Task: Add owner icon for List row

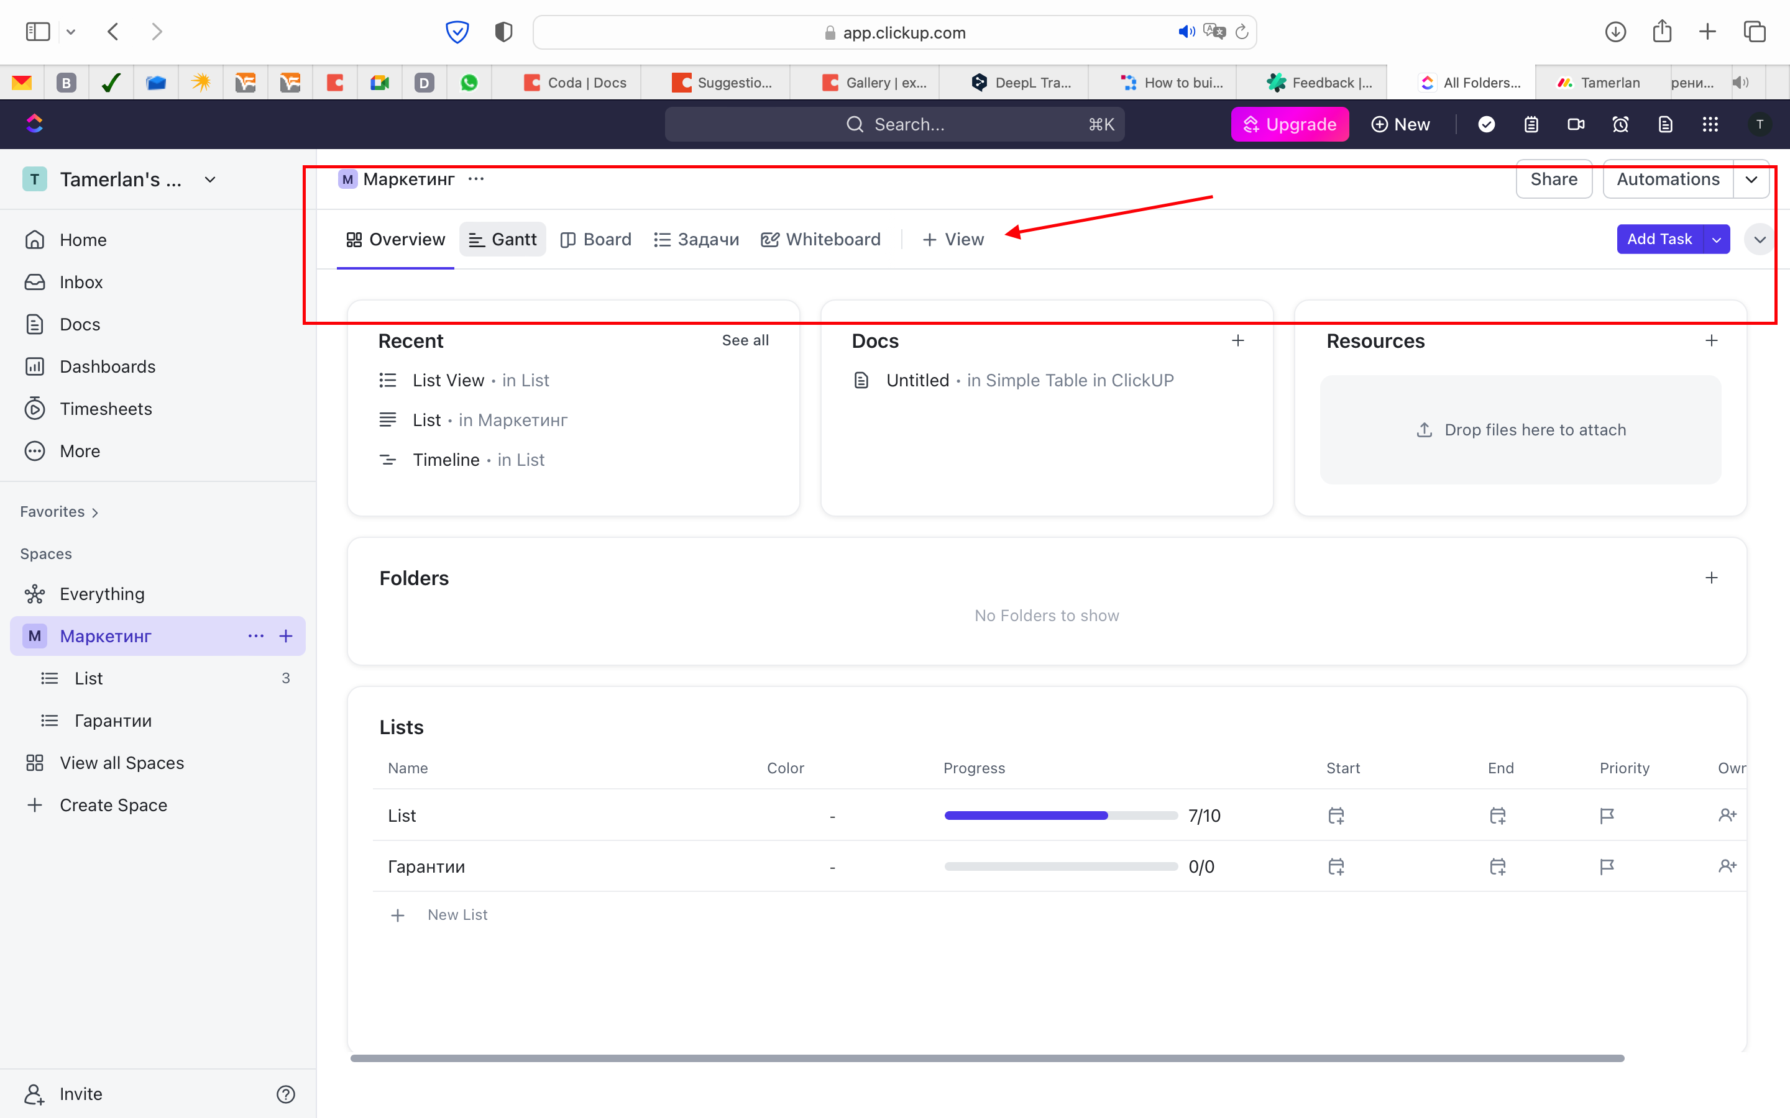Action: pyautogui.click(x=1727, y=815)
